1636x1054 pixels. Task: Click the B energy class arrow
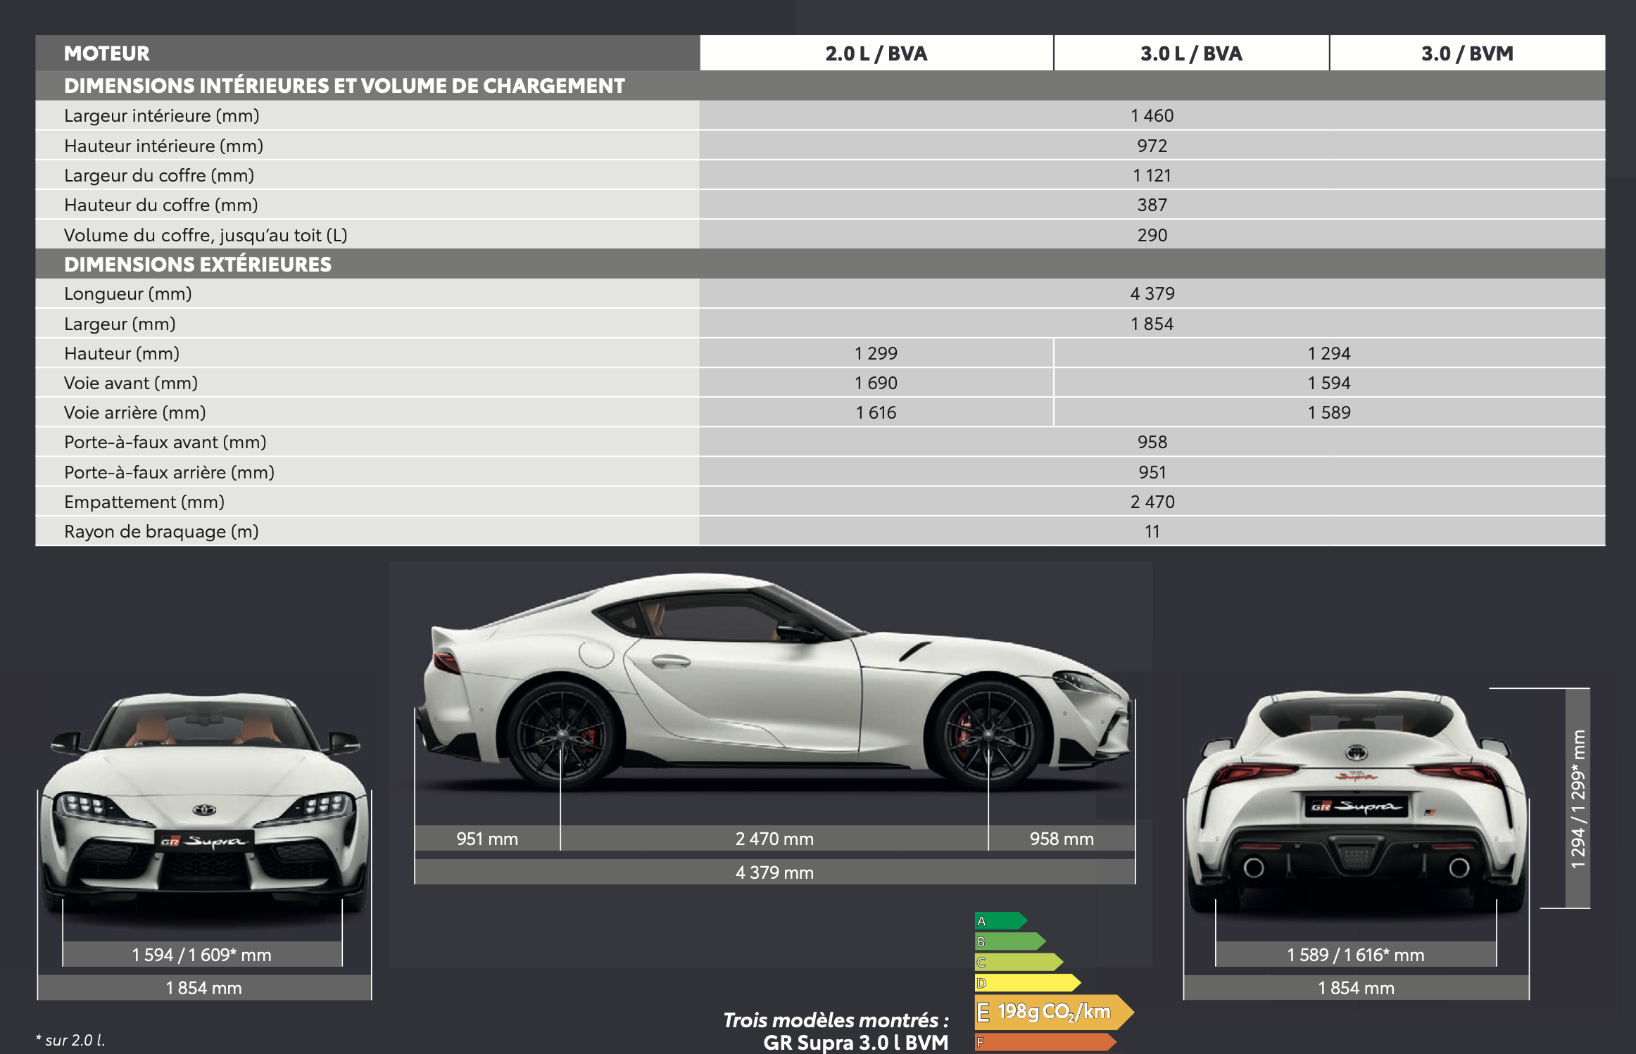click(x=1010, y=941)
